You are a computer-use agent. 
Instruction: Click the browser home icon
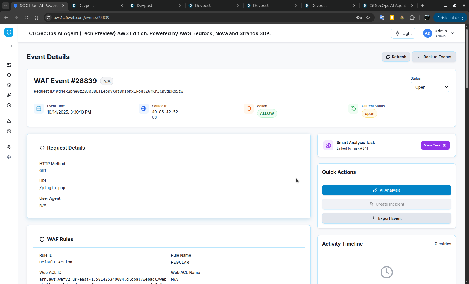click(x=36, y=18)
